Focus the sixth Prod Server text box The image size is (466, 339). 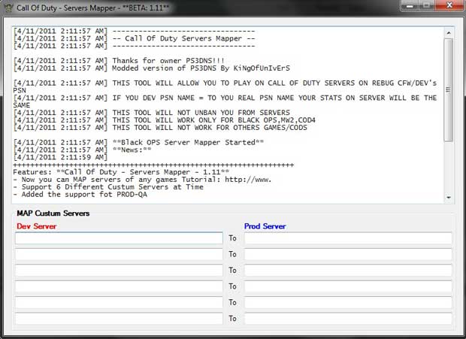tap(347, 318)
